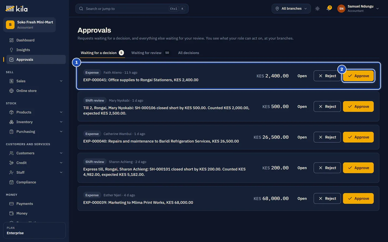The image size is (388, 242).
Task: Approve Sharon Achieng shift review
Action: (x=358, y=168)
